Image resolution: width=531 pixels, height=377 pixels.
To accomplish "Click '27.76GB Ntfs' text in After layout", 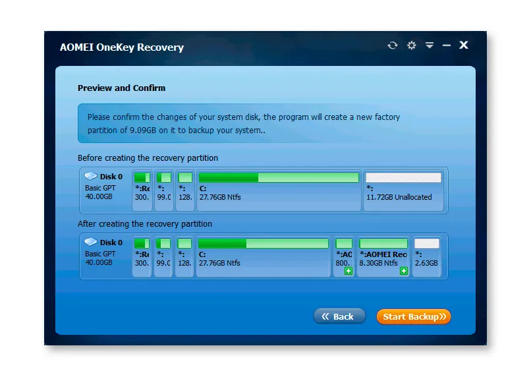I will (219, 263).
